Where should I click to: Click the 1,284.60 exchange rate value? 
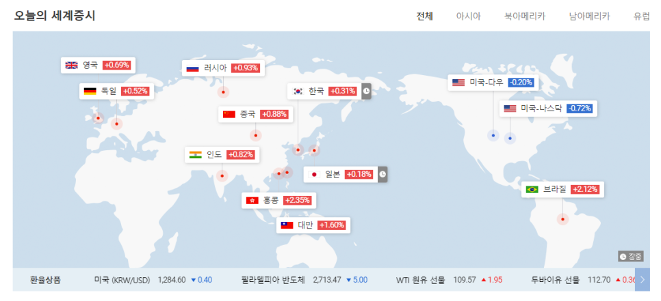coord(172,280)
